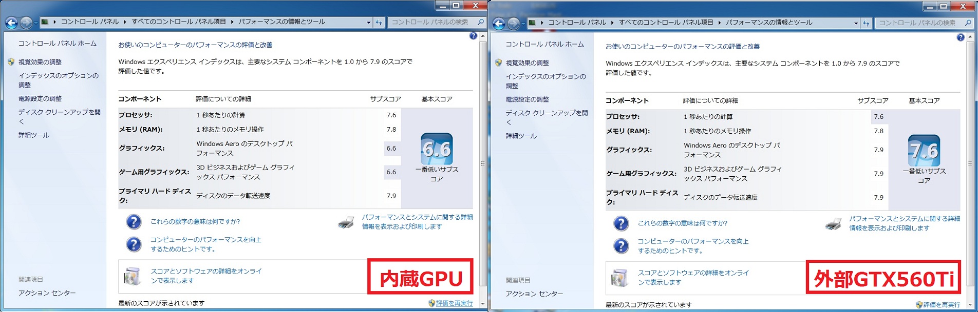Expand arrow after コントロール パネル in left window breadcrumb
Image resolution: width=978 pixels, height=312 pixels.
[x=125, y=22]
